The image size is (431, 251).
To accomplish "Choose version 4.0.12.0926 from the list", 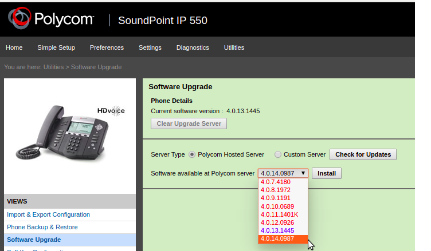I will click(x=283, y=222).
